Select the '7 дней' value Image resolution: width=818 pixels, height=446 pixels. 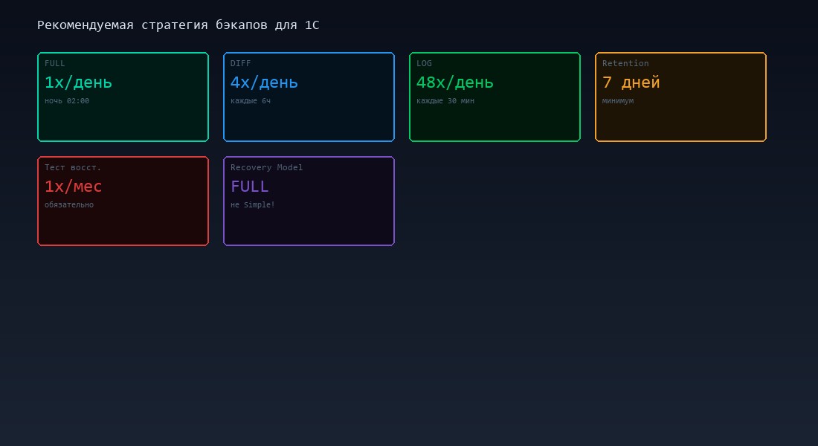(631, 83)
